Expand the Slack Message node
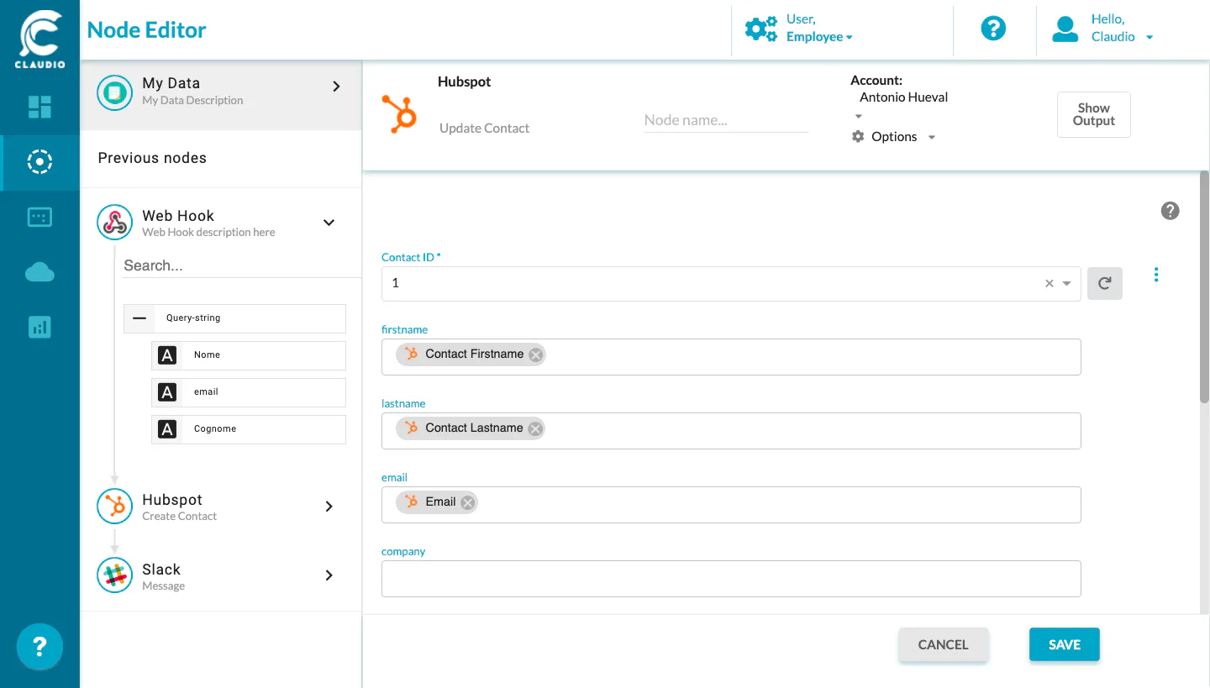 pyautogui.click(x=329, y=575)
